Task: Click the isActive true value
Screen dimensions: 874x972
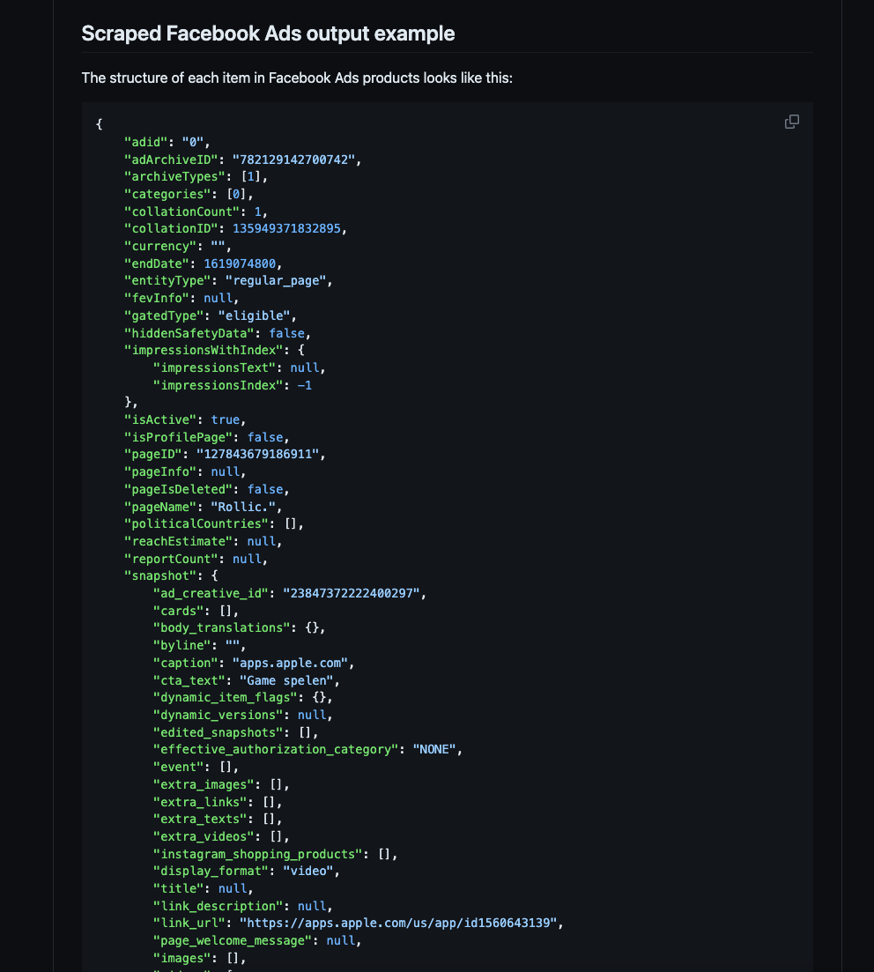Action: click(225, 419)
